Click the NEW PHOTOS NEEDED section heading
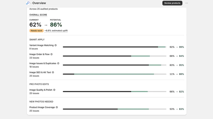Viewport: 213px width, 119px height. [x=41, y=102]
